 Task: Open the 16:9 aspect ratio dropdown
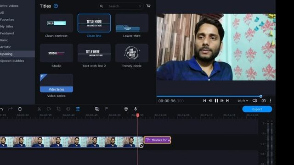tap(243, 101)
